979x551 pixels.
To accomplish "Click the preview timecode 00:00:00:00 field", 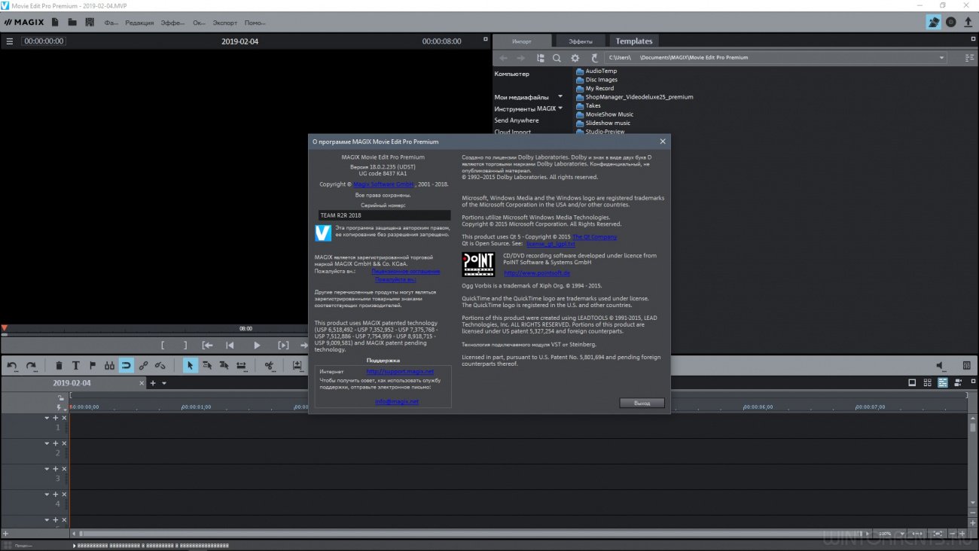I will coord(43,41).
